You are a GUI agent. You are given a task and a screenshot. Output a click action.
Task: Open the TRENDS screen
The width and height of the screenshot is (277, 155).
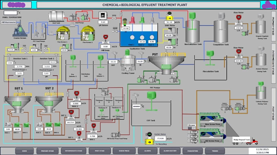(215, 151)
